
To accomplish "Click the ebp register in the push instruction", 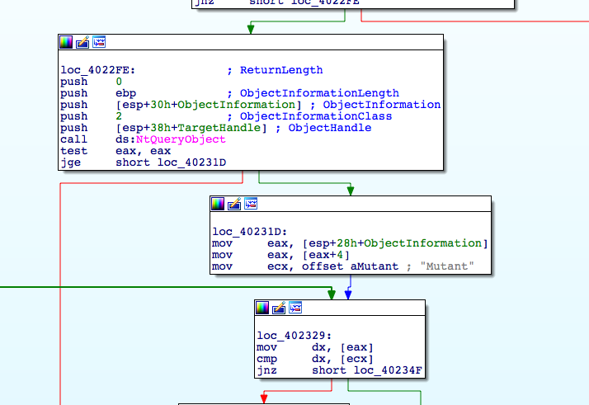I will 125,93.
